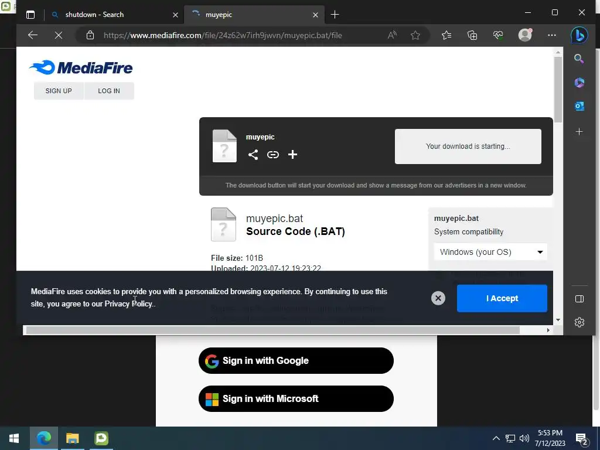Sign in with Google button
The width and height of the screenshot is (600, 450).
(296, 360)
